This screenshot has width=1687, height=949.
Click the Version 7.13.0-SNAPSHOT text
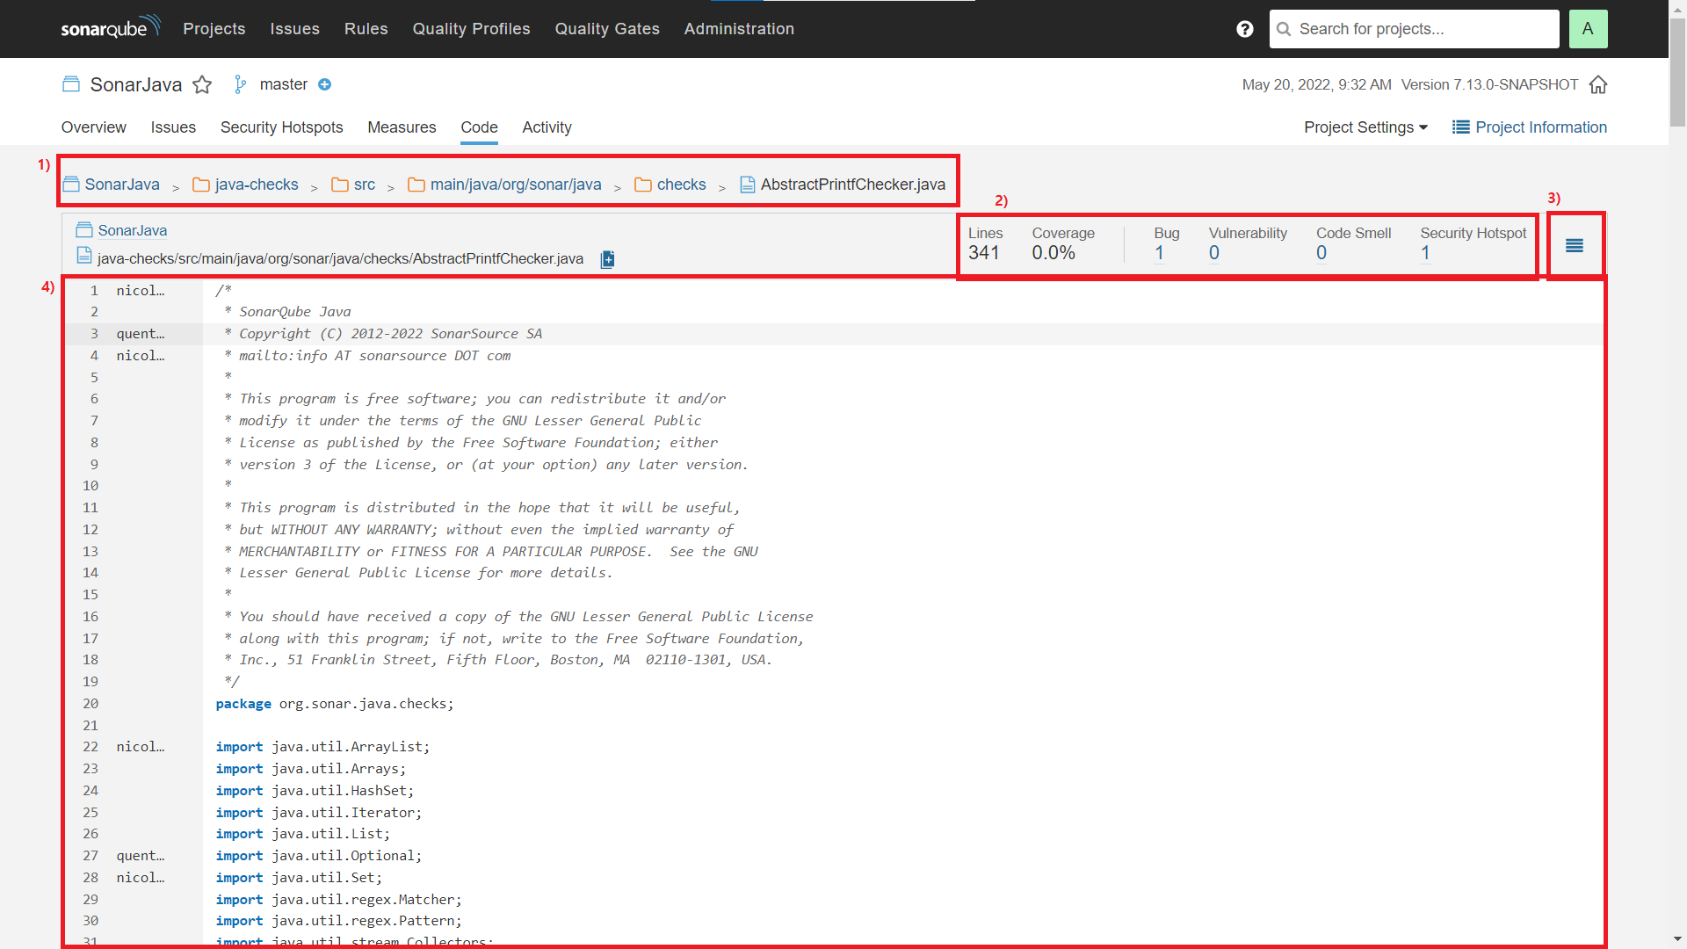click(1489, 84)
